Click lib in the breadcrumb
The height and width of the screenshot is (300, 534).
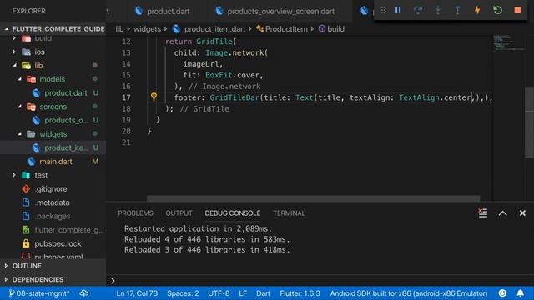tap(119, 29)
